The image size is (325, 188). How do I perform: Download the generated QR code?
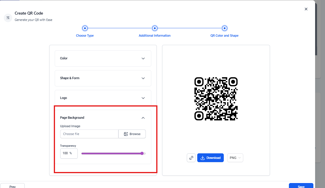210,158
